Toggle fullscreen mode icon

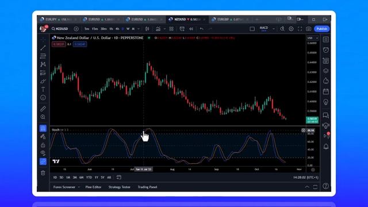click(x=300, y=29)
